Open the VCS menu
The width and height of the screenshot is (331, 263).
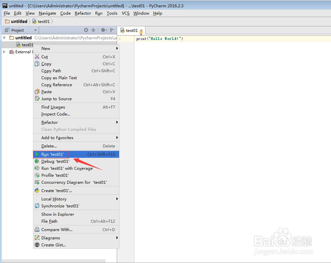pyautogui.click(x=125, y=13)
